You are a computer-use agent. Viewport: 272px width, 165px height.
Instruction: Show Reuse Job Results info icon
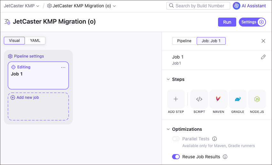coord(225,157)
